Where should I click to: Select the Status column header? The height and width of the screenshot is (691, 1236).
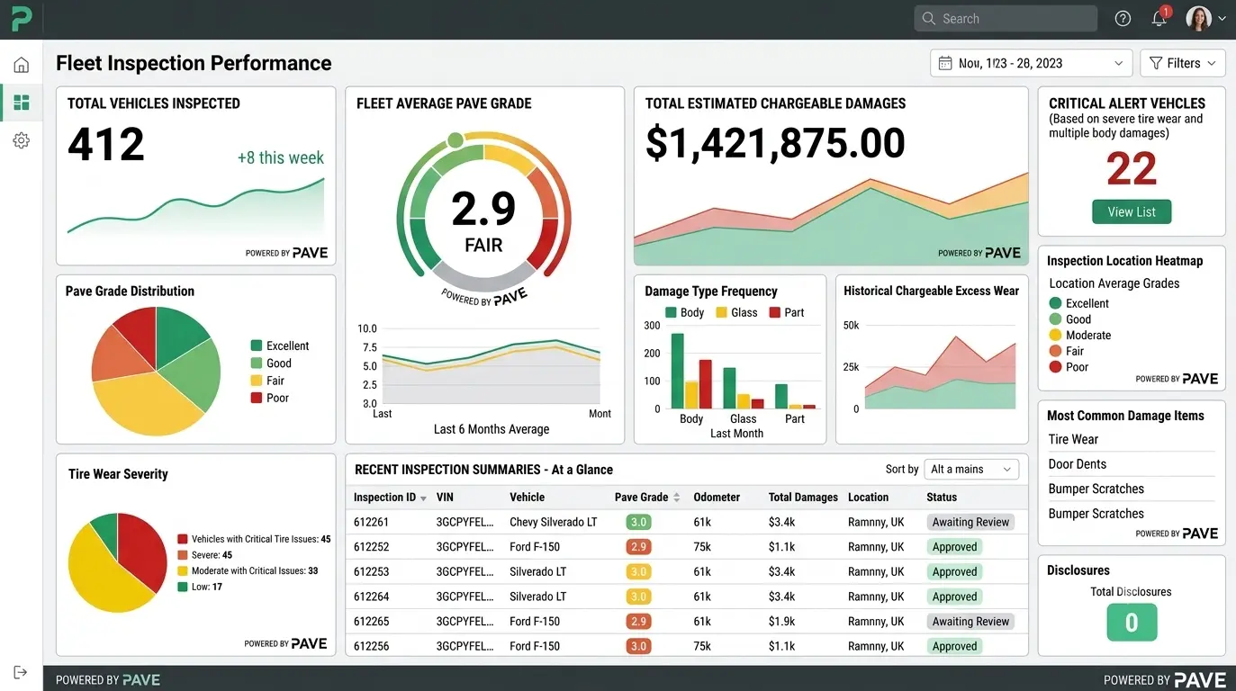pos(942,497)
